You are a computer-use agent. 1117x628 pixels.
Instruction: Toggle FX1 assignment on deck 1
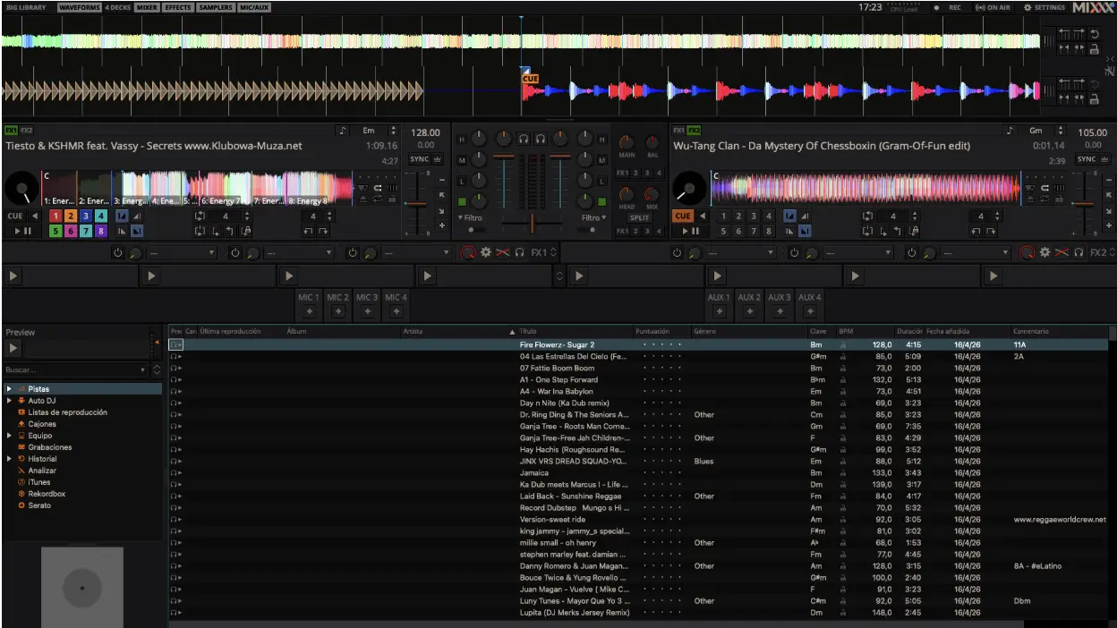(x=12, y=130)
